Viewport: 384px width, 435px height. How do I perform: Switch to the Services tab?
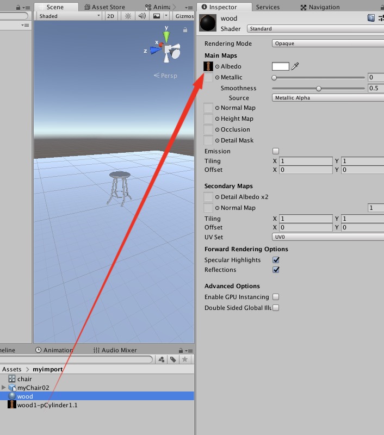(x=268, y=7)
